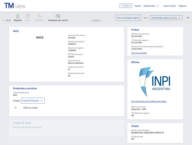Click the Registro link
This screenshot has height=145, width=192.
click(x=182, y=6)
